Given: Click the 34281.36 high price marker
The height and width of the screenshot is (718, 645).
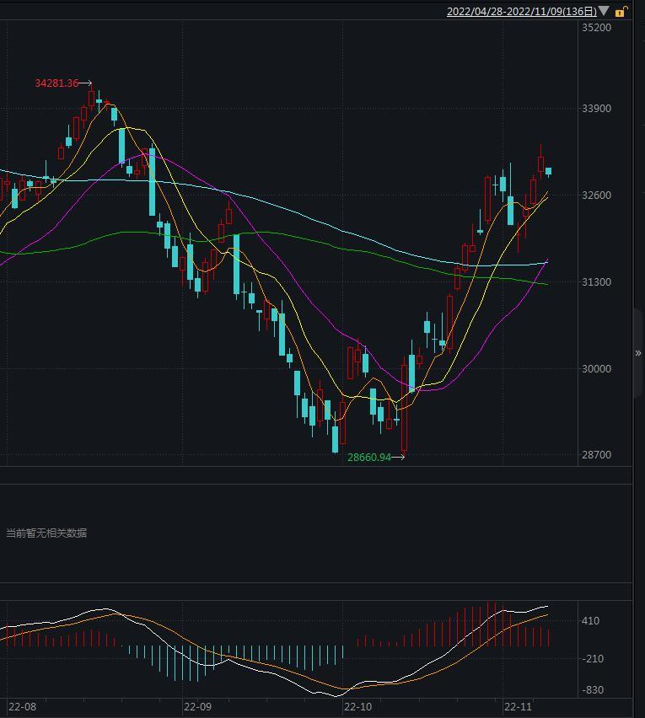Looking at the screenshot, I should [56, 83].
